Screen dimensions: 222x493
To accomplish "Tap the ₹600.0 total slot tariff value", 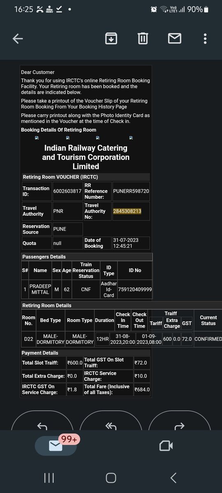I will pyautogui.click(x=75, y=363).
